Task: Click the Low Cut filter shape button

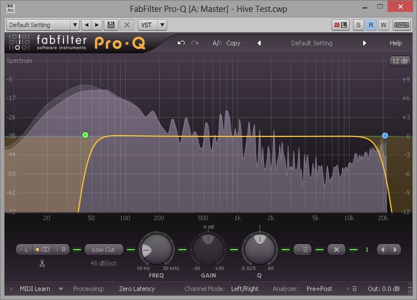Action: [x=103, y=250]
